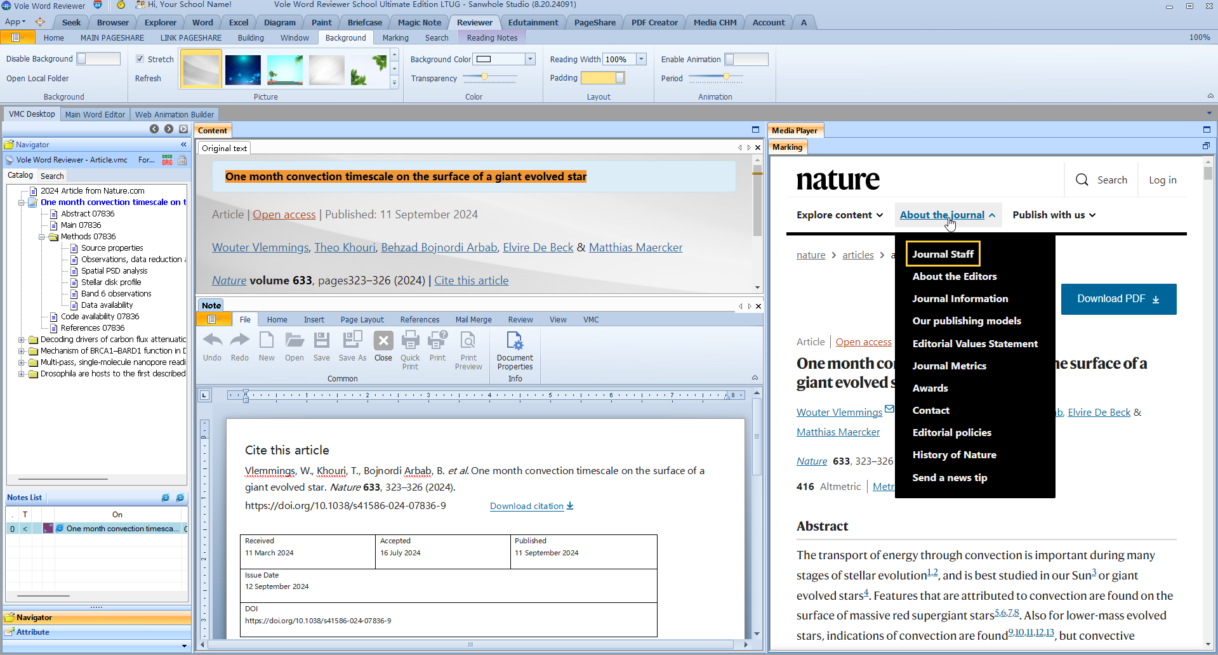Open the Reading Notes ribbon tab
This screenshot has height=655, width=1218.
click(x=492, y=37)
